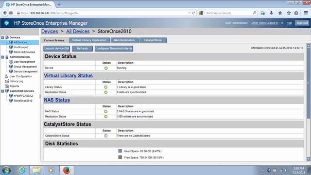
Task: Click the Used Space color swatch
Action: pyautogui.click(x=120, y=151)
